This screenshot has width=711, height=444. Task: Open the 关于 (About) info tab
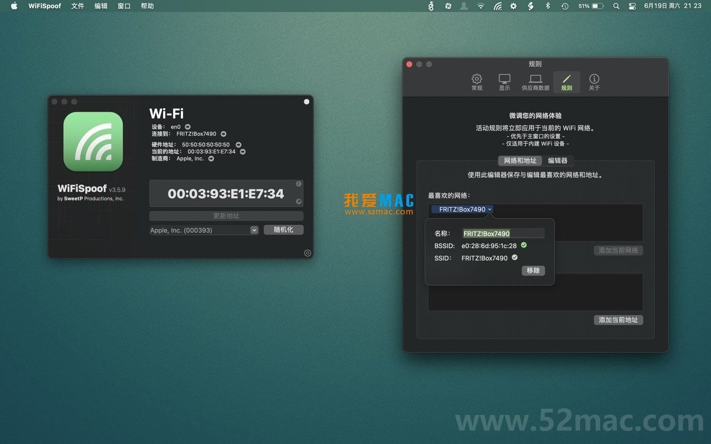tap(594, 82)
